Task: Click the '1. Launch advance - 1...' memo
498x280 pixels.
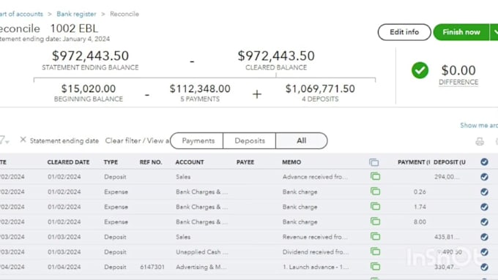Action: tap(316, 267)
